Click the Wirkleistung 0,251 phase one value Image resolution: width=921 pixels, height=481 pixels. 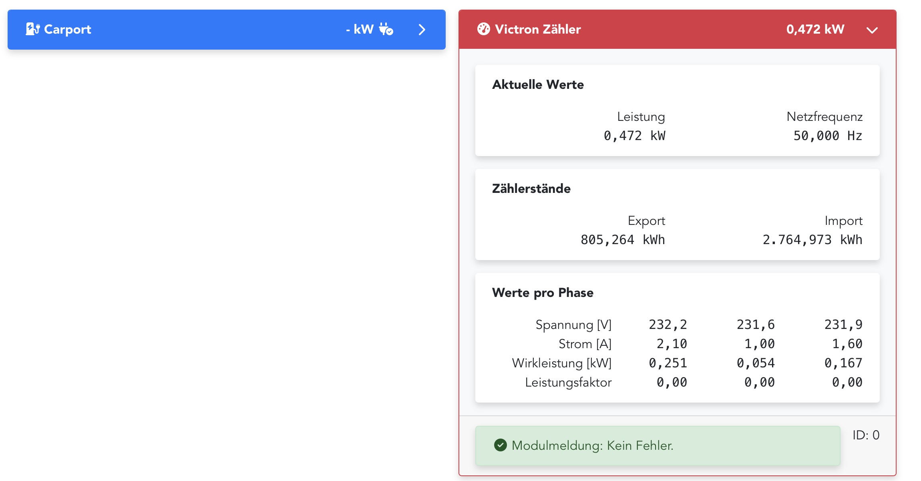[668, 363]
